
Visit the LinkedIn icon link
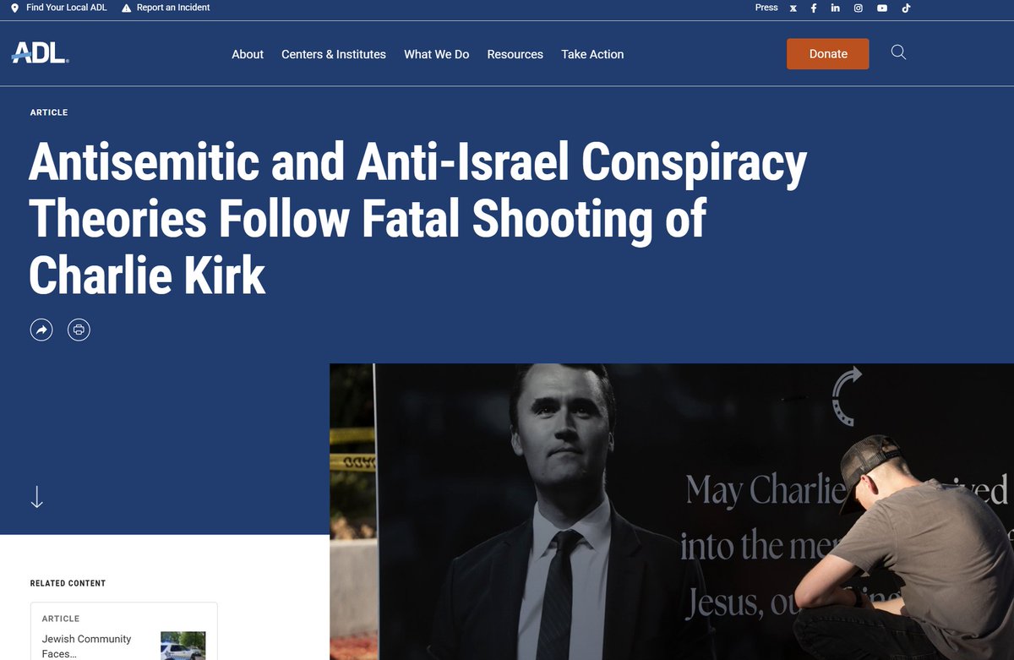click(836, 8)
